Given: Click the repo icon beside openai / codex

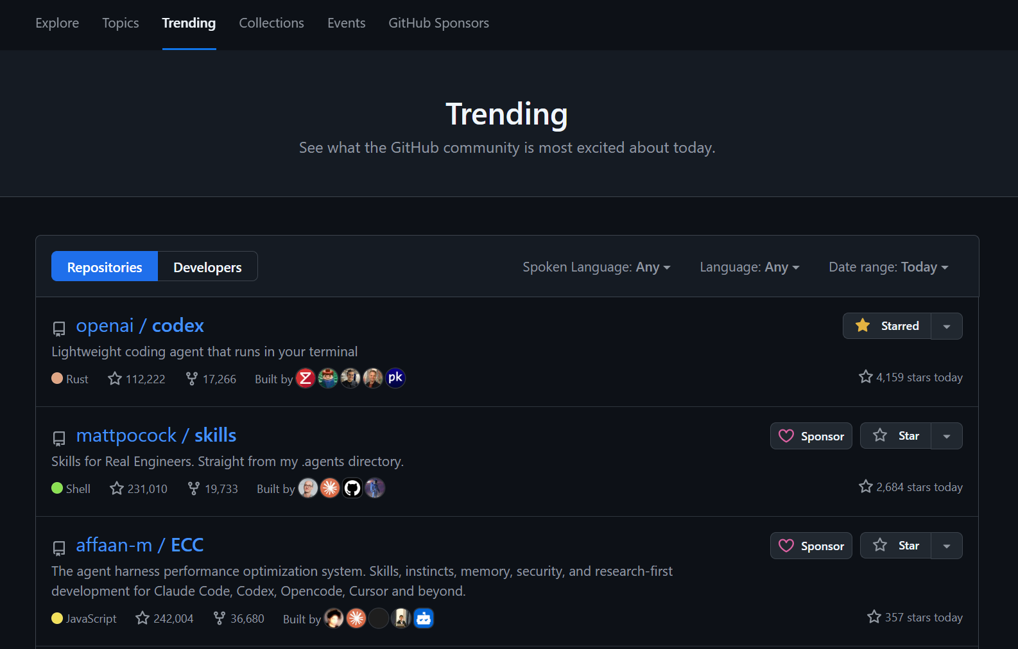Looking at the screenshot, I should (x=59, y=329).
